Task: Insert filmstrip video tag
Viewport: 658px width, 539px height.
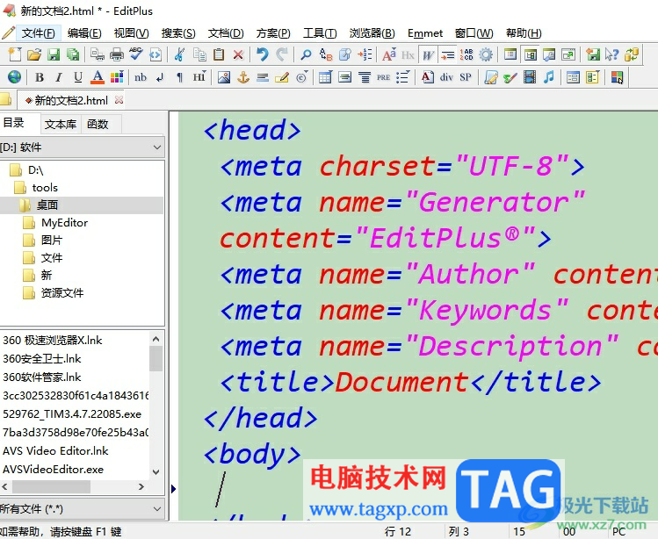Action: click(x=530, y=77)
